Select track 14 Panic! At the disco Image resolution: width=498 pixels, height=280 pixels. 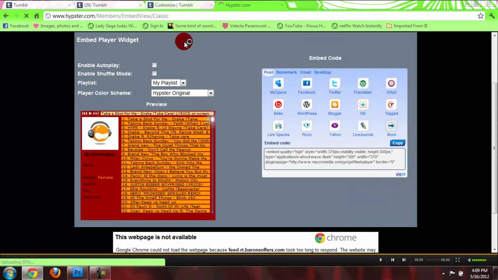(166, 176)
